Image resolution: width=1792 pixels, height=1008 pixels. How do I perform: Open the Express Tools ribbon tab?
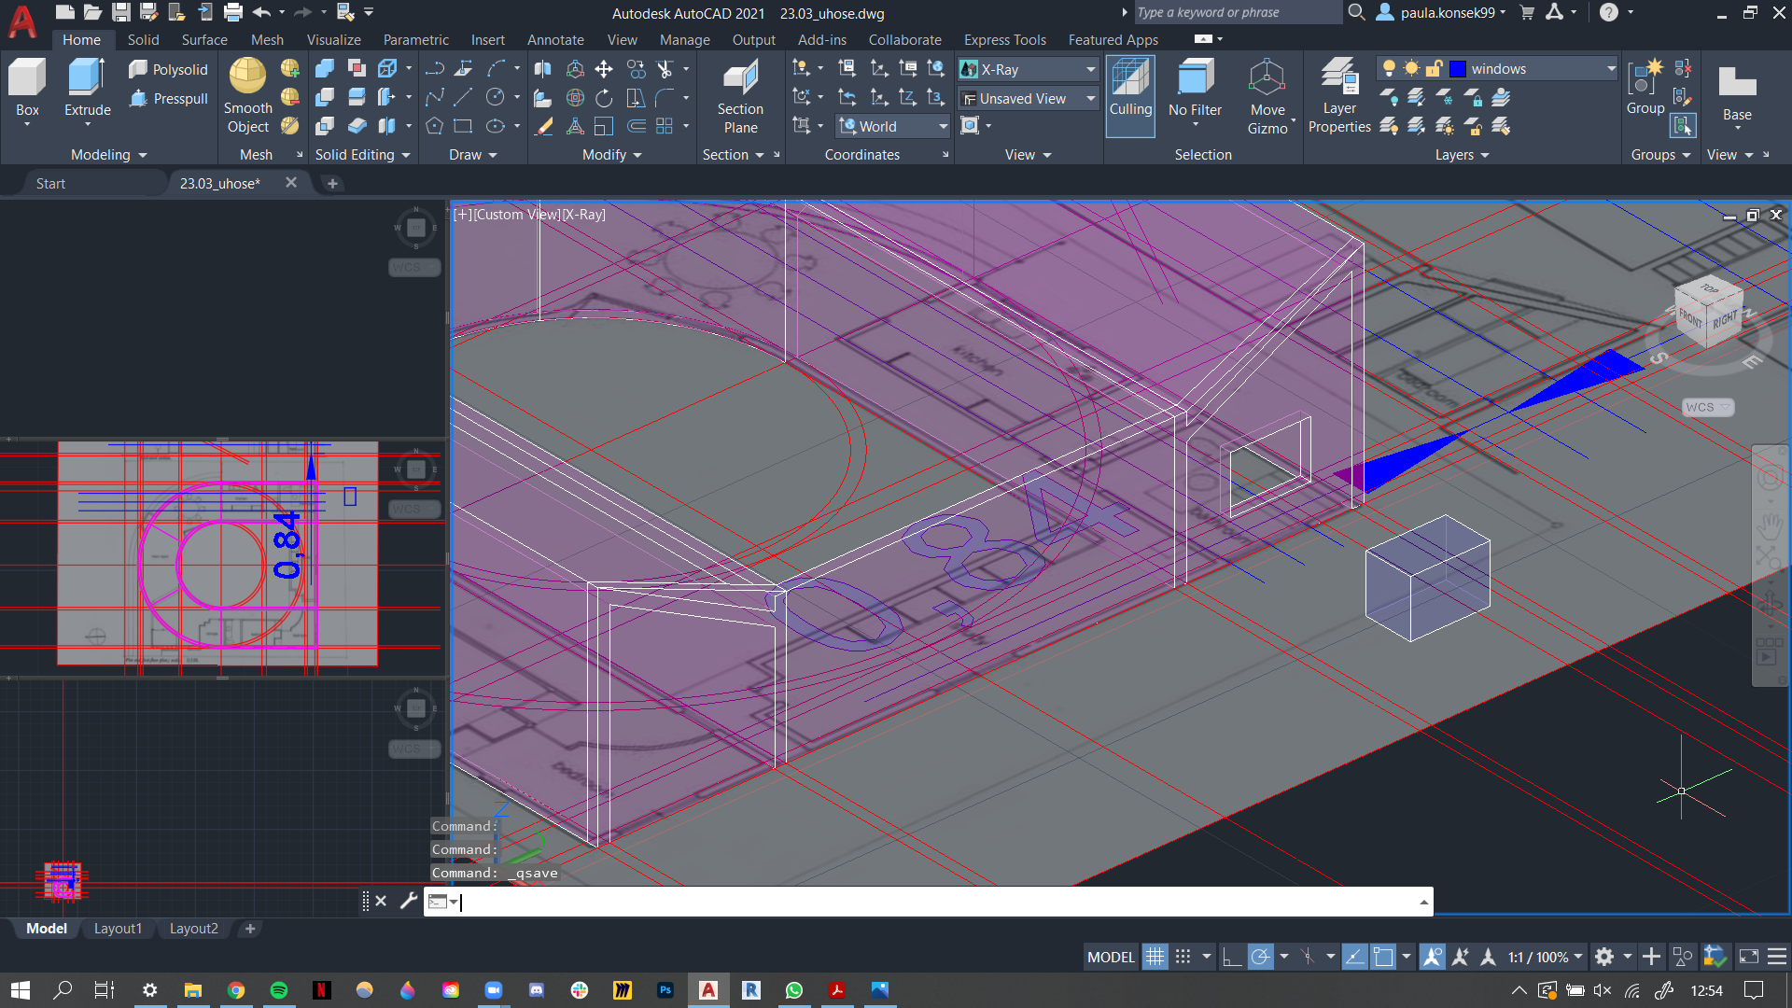pos(1004,40)
